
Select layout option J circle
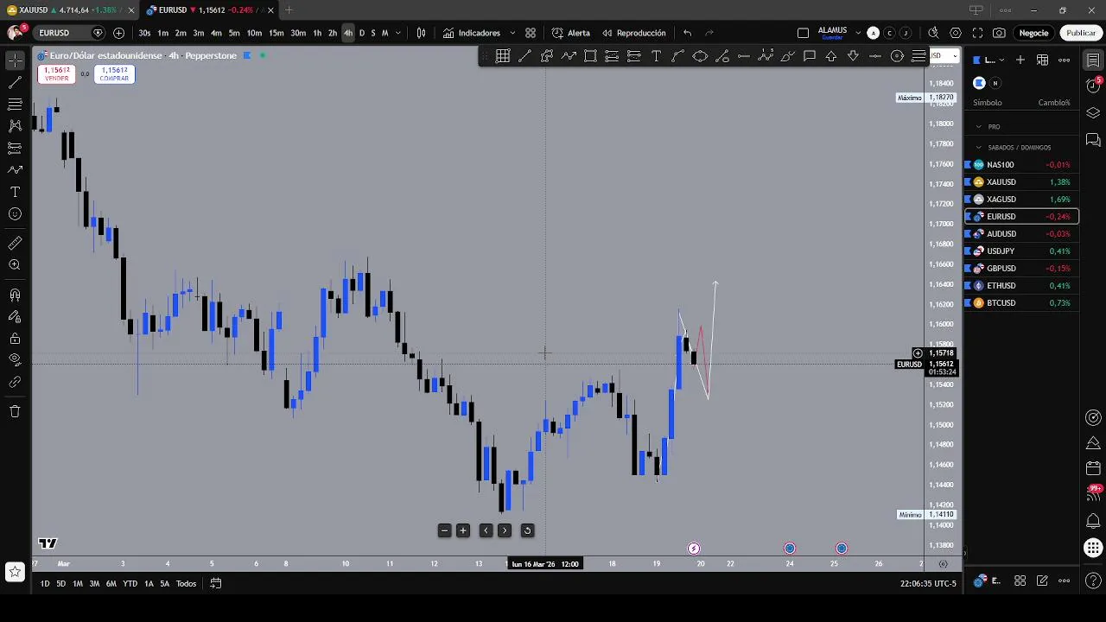pyautogui.click(x=906, y=33)
